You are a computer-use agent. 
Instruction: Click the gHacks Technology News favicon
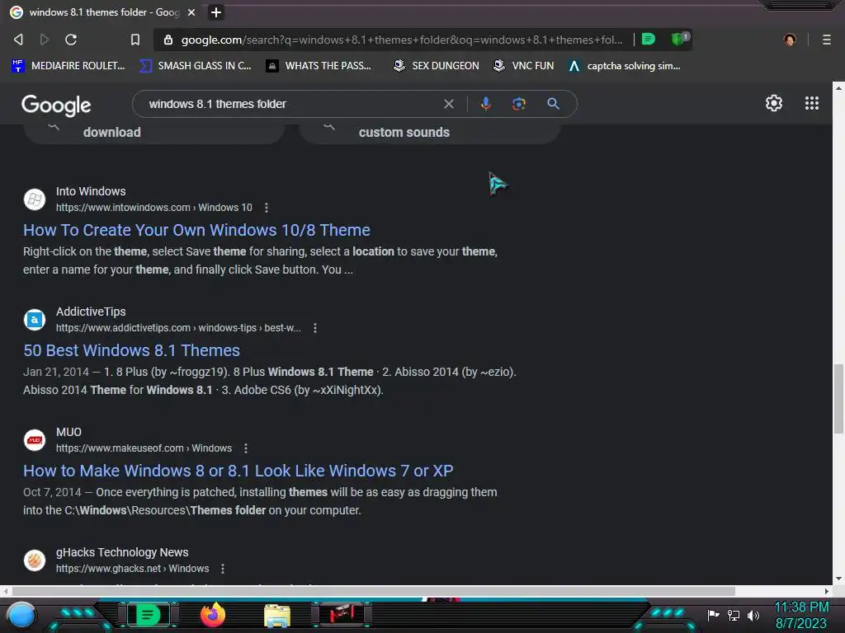coord(35,560)
